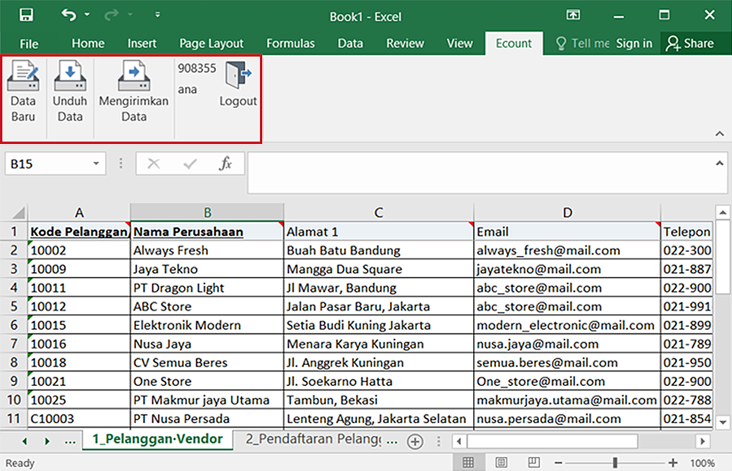Click the Data Baru ribbon icon
Viewport: 732px width, 471px height.
coord(23,77)
